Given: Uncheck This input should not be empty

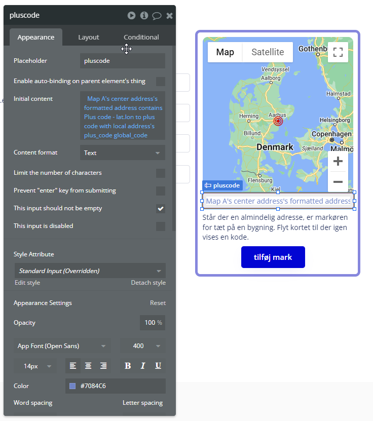Looking at the screenshot, I should [161, 209].
